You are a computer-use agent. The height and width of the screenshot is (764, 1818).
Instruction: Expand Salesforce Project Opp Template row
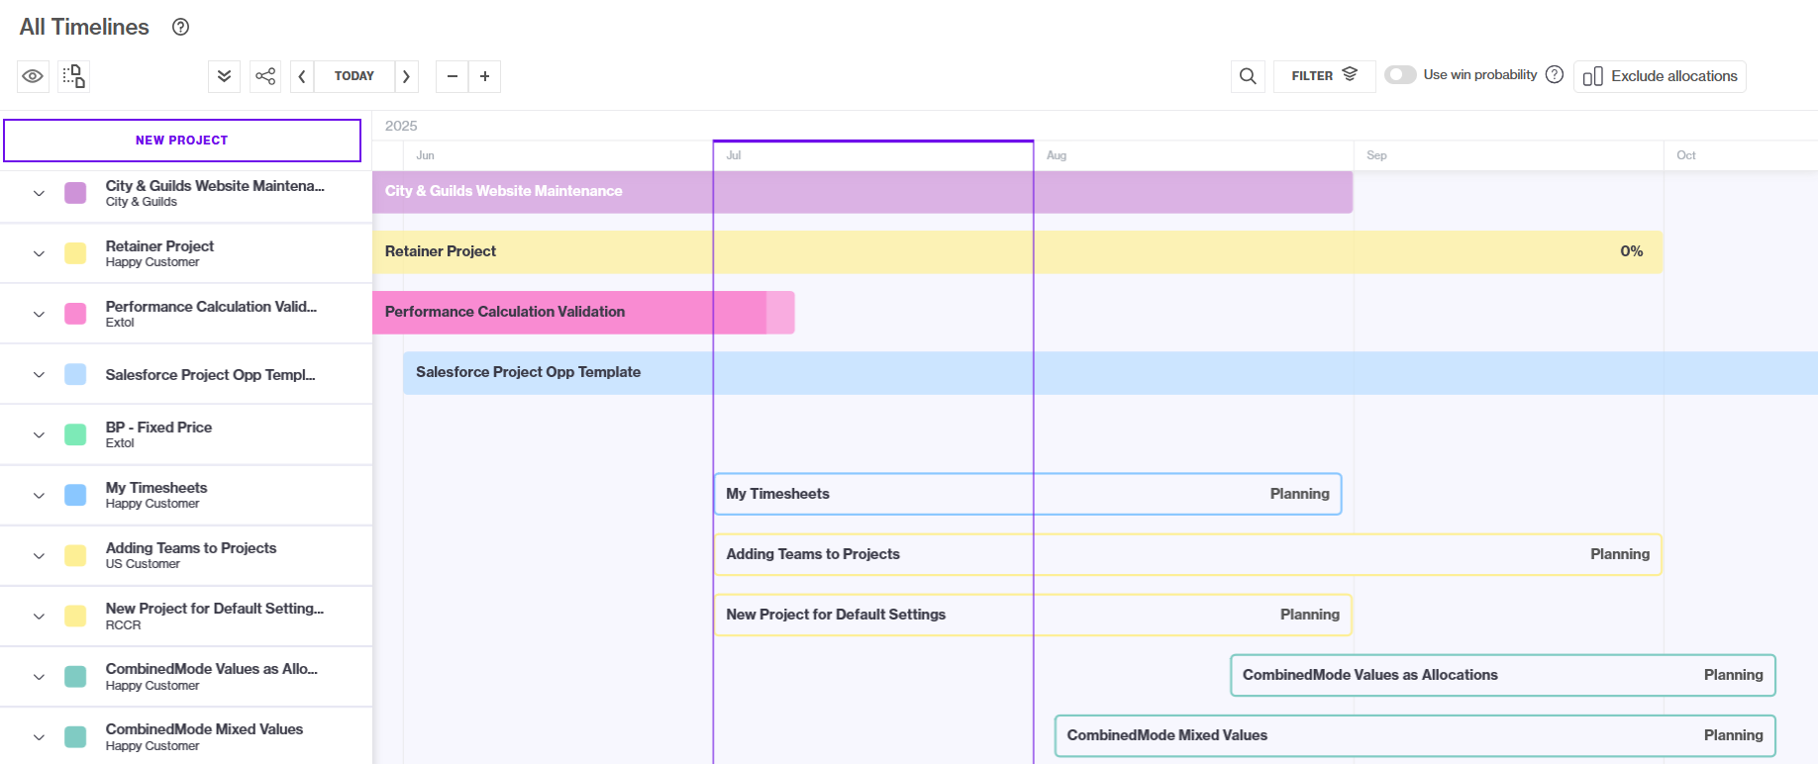[39, 374]
